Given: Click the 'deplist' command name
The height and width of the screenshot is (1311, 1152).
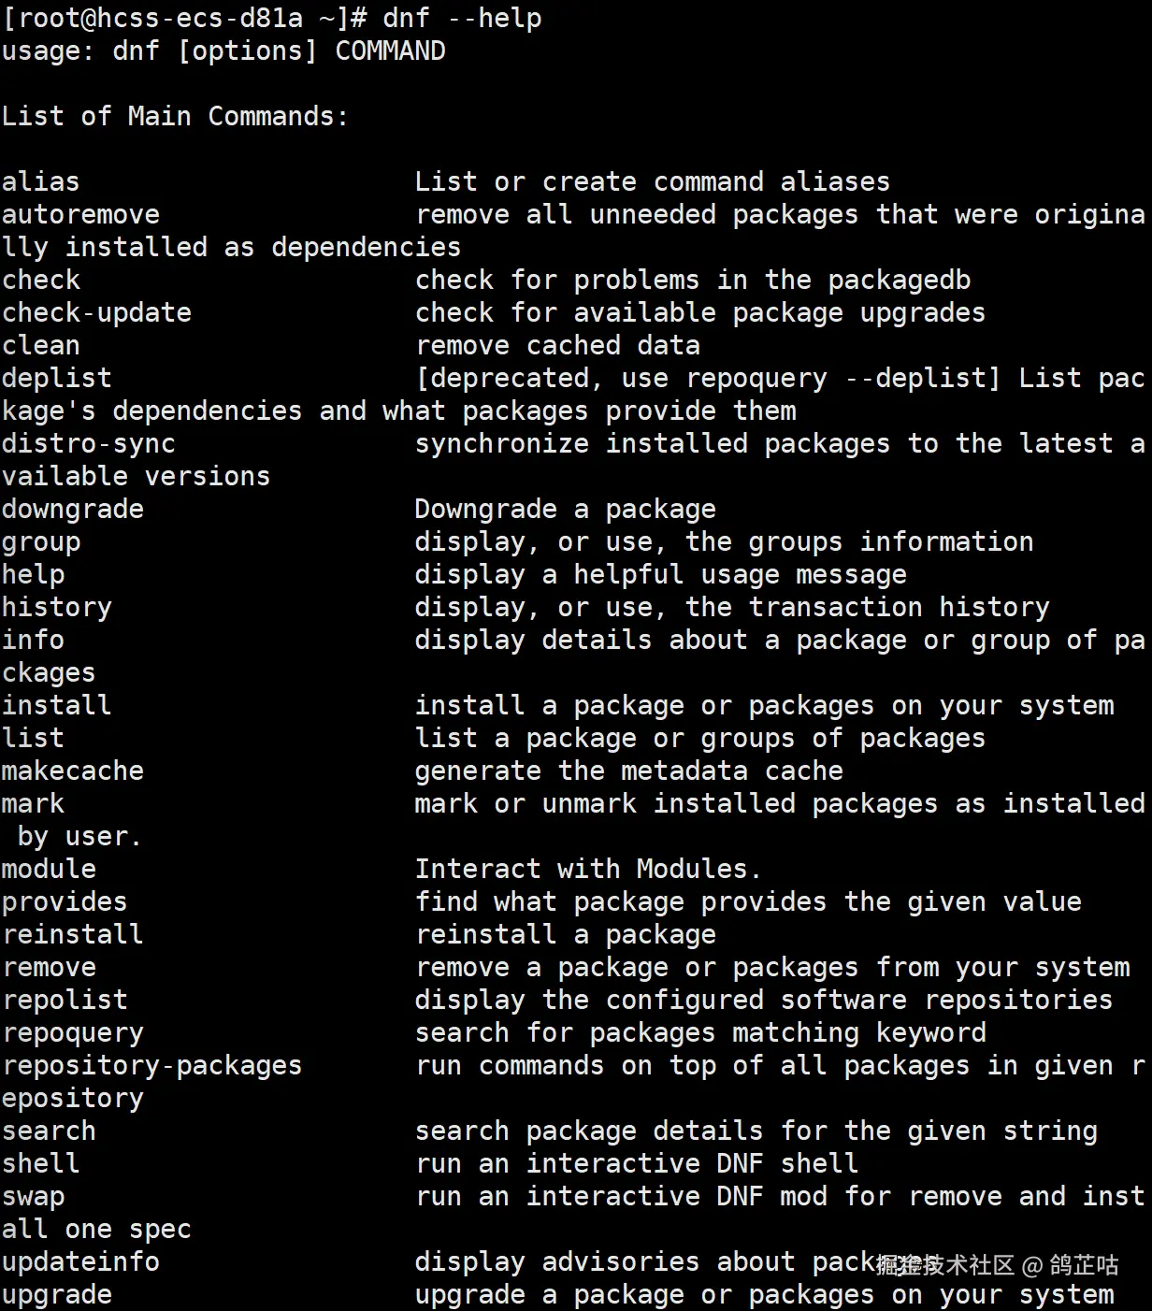Looking at the screenshot, I should [x=57, y=378].
